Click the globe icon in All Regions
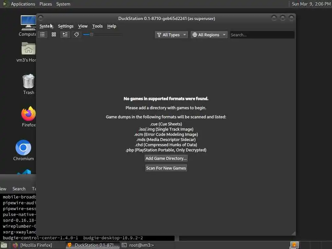 pyautogui.click(x=195, y=35)
